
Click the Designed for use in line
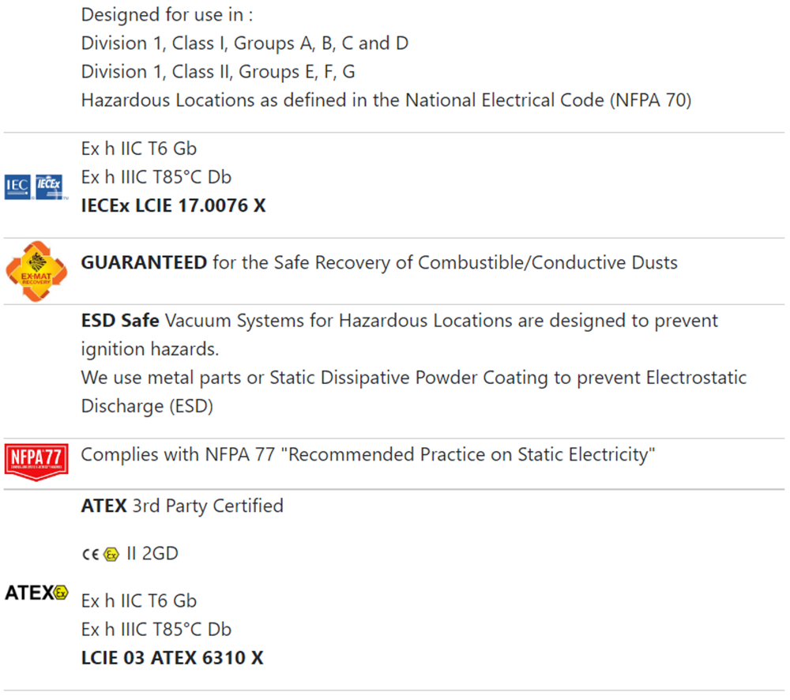(x=167, y=15)
